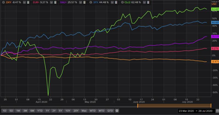Select the YTD time period

(x=40, y=111)
